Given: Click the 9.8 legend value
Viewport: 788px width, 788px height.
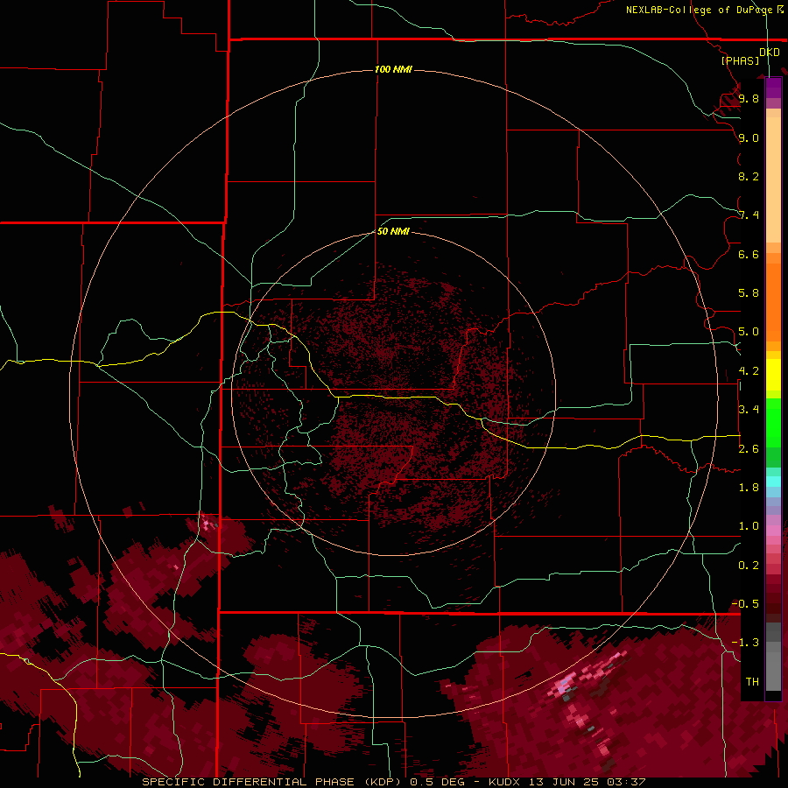Looking at the screenshot, I should pyautogui.click(x=749, y=98).
